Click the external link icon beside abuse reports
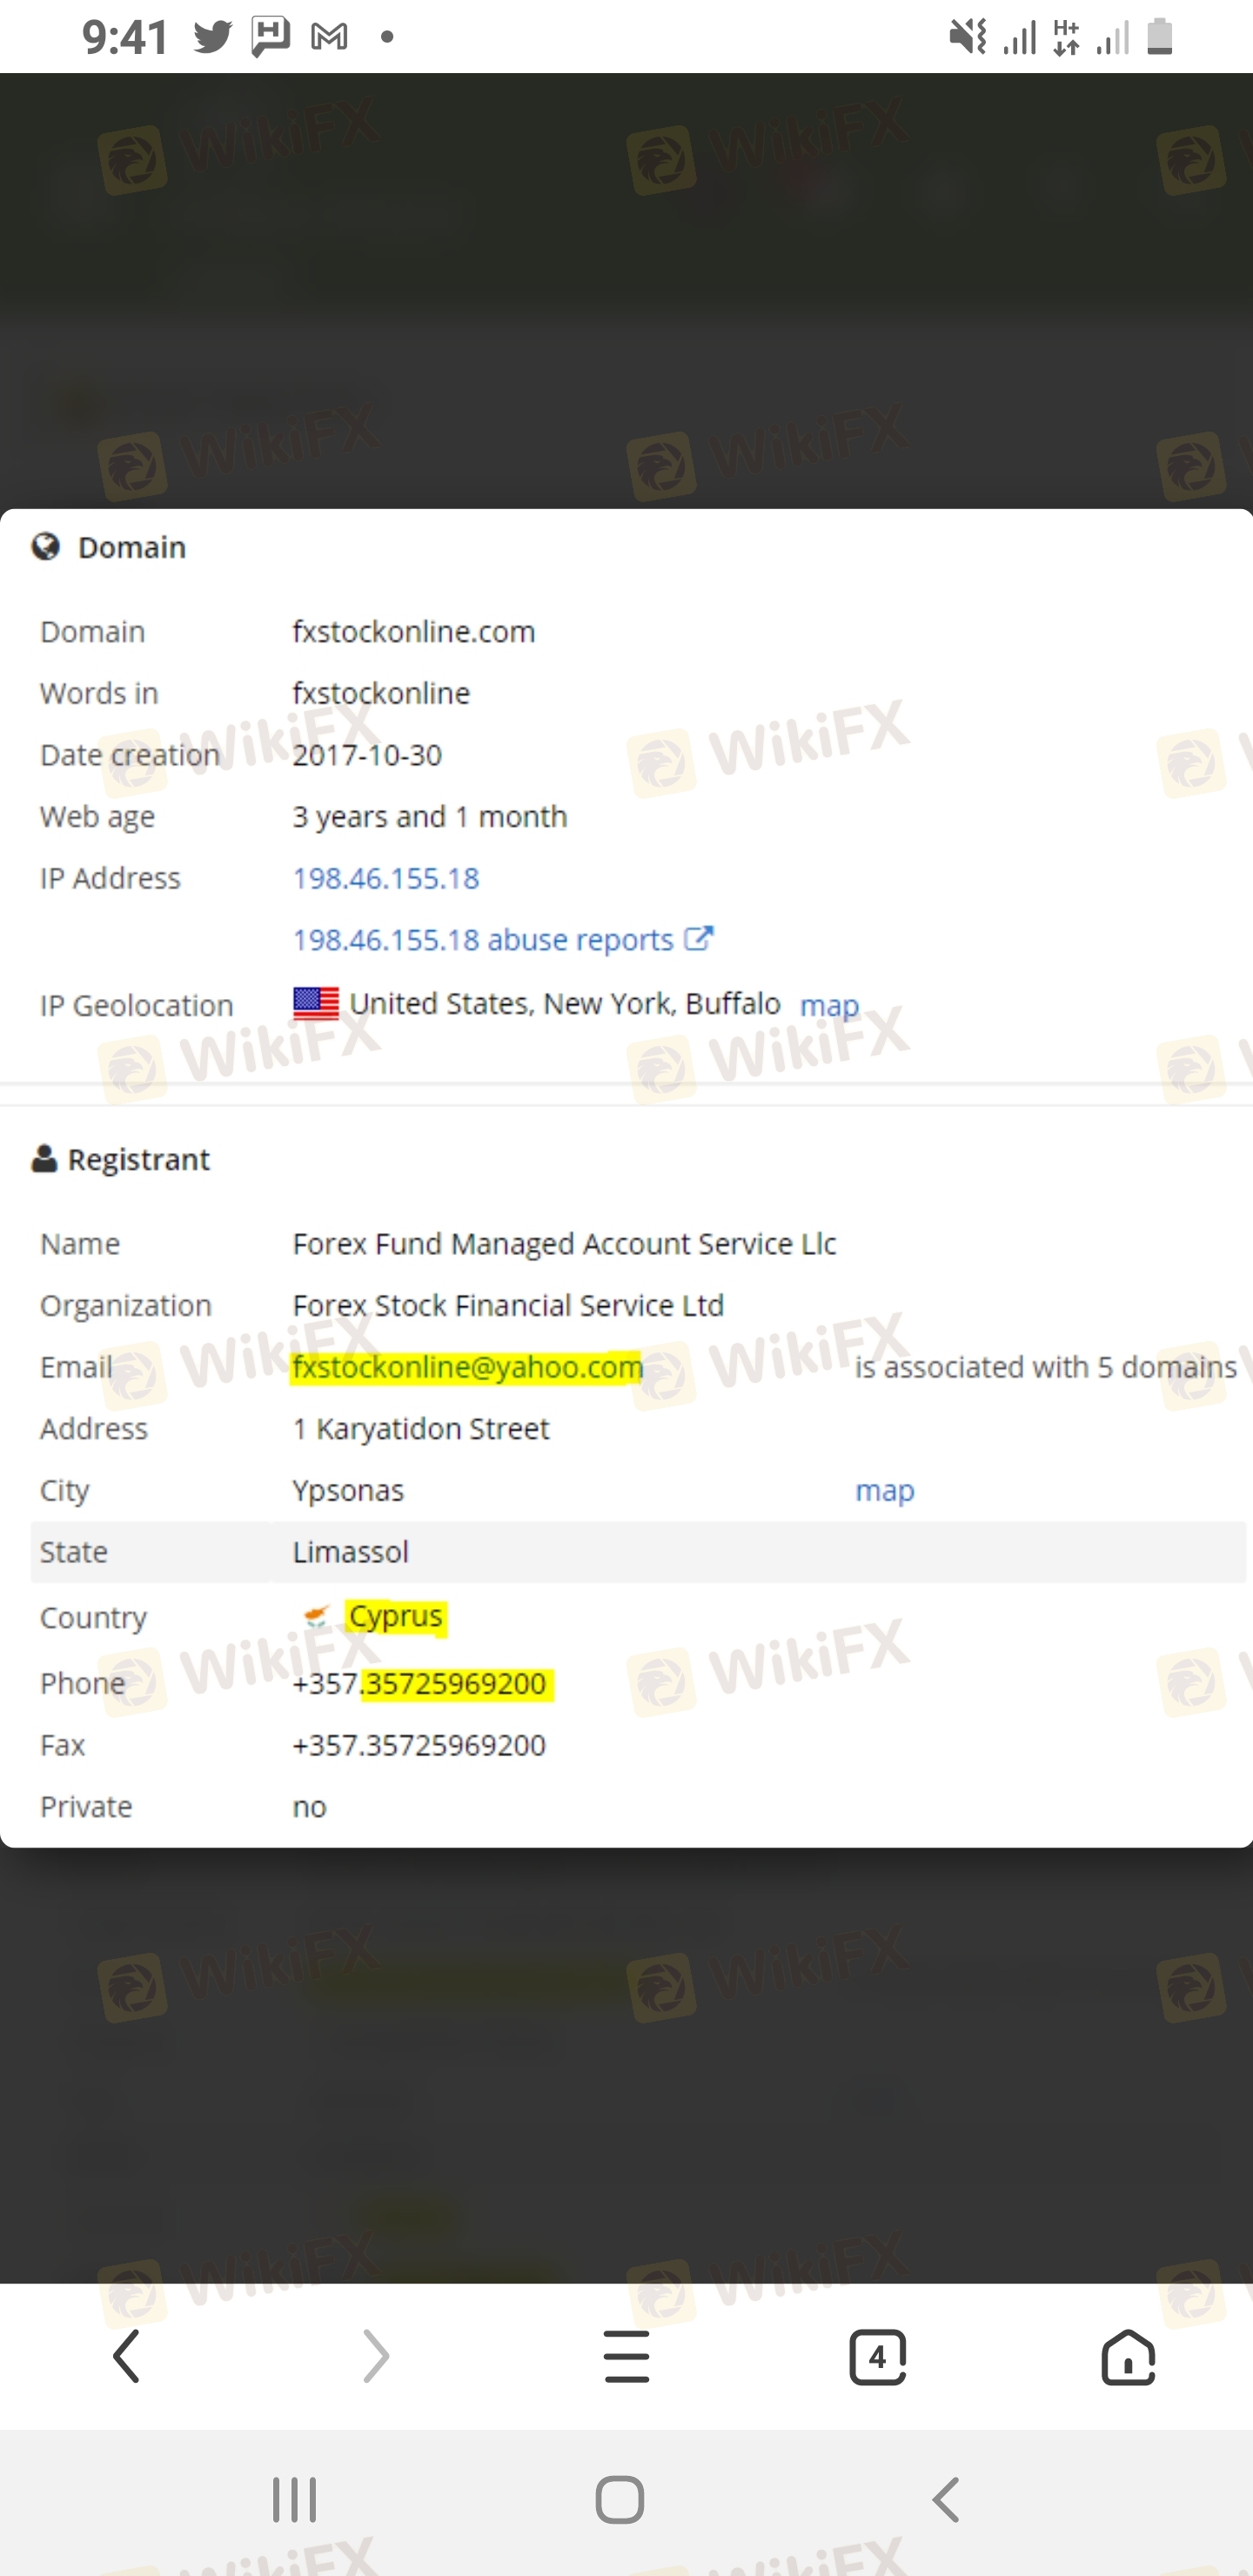Screen dimensions: 1253x2576 [698, 938]
